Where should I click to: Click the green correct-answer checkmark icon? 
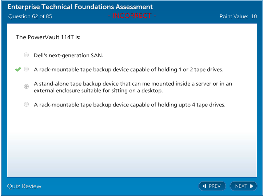18,70
